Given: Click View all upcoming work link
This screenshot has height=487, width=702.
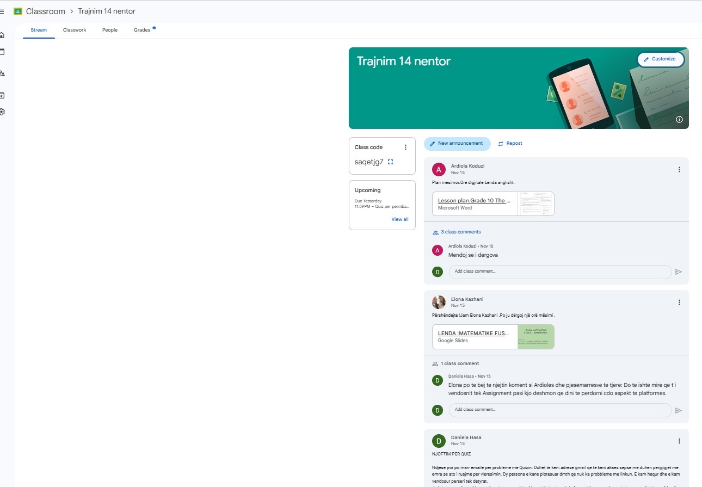Looking at the screenshot, I should [399, 219].
